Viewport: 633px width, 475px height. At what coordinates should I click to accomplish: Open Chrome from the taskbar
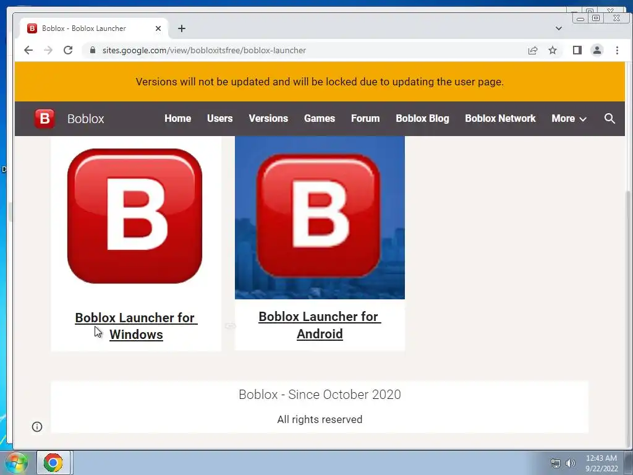coord(53,463)
